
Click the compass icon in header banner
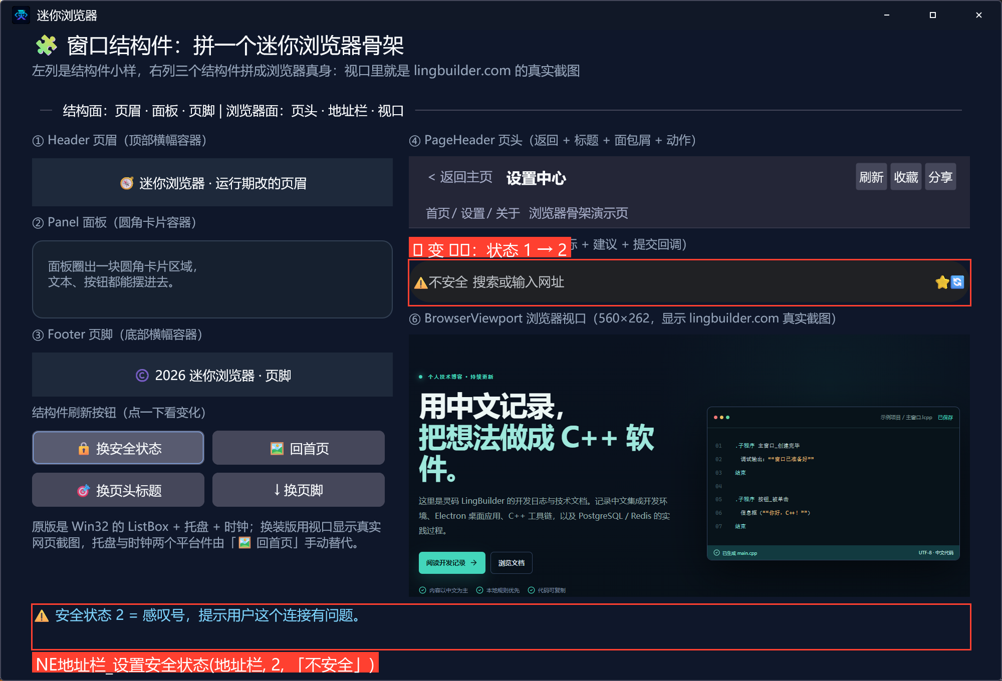[x=127, y=183]
